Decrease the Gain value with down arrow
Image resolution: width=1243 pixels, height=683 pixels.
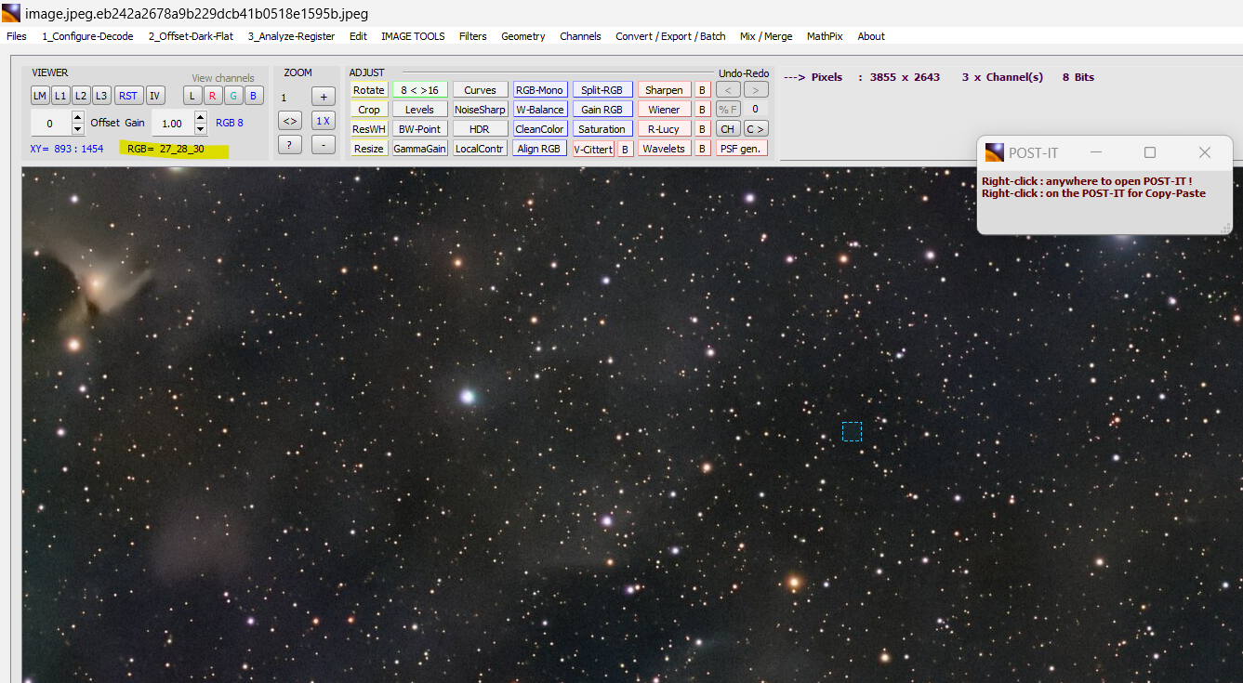click(x=201, y=129)
